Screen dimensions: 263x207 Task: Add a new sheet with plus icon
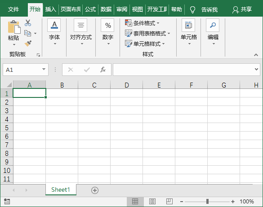[x=95, y=190]
